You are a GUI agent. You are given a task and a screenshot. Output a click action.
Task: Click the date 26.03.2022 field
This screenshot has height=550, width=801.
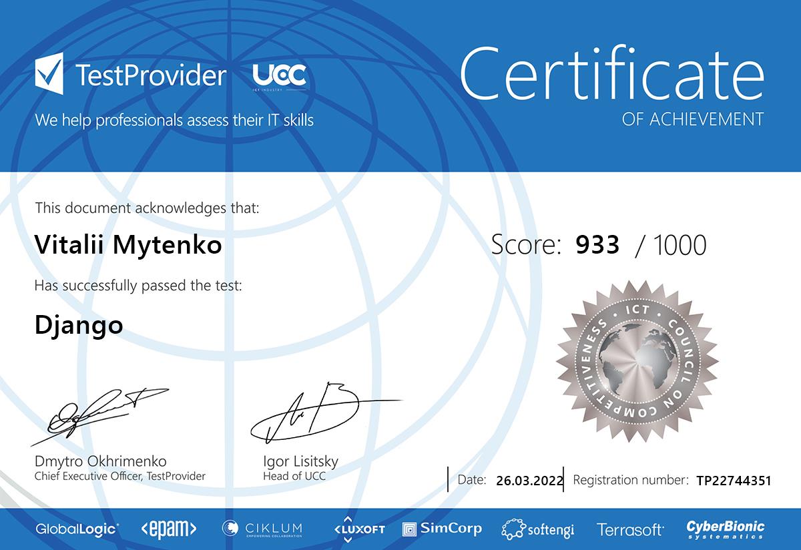(x=529, y=481)
